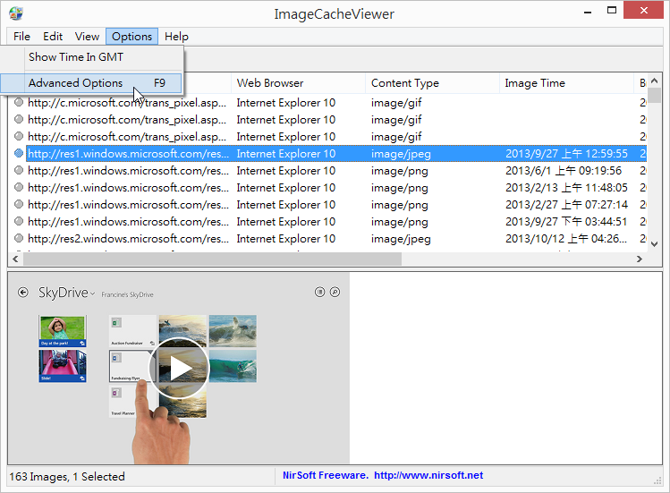Select the first c.microsoft.com trans_pixel row icon
The image size is (670, 493).
click(x=19, y=102)
